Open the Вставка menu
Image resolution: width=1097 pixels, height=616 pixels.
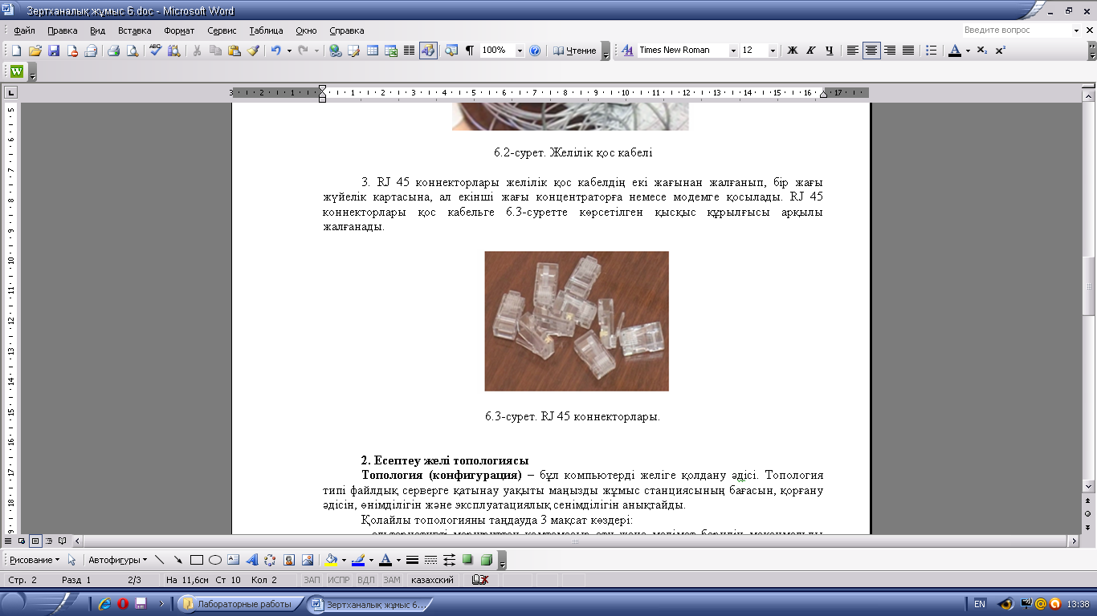pyautogui.click(x=134, y=30)
